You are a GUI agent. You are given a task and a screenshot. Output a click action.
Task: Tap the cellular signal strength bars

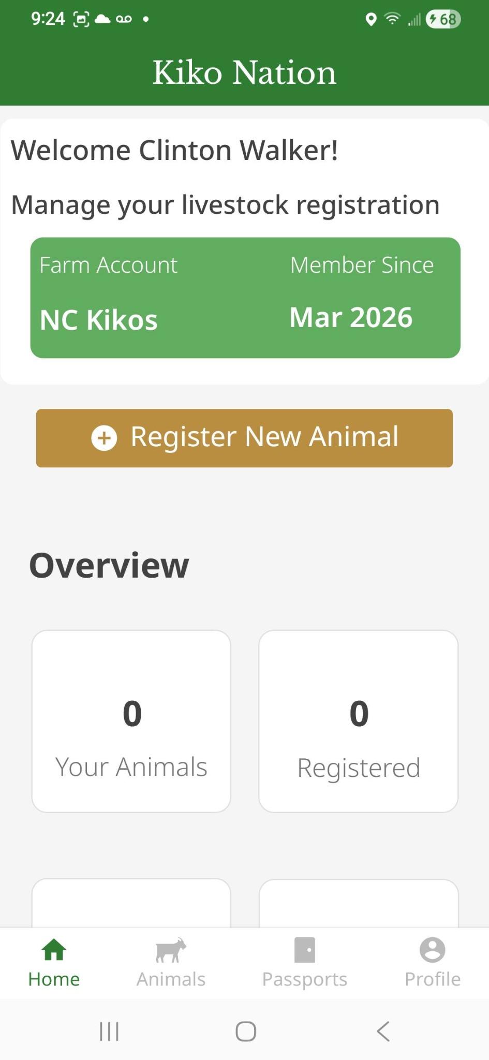(414, 19)
